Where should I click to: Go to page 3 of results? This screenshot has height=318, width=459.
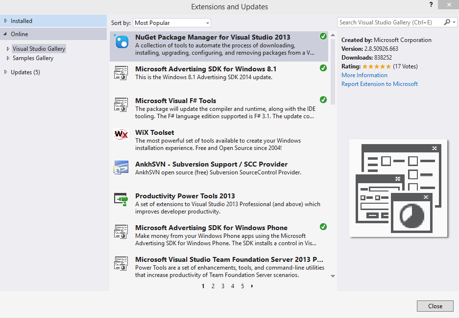(223, 286)
